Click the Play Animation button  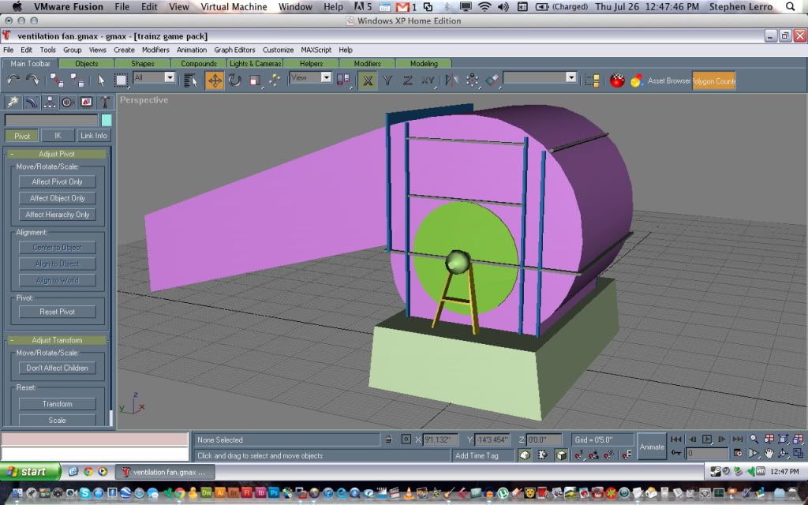tap(707, 439)
